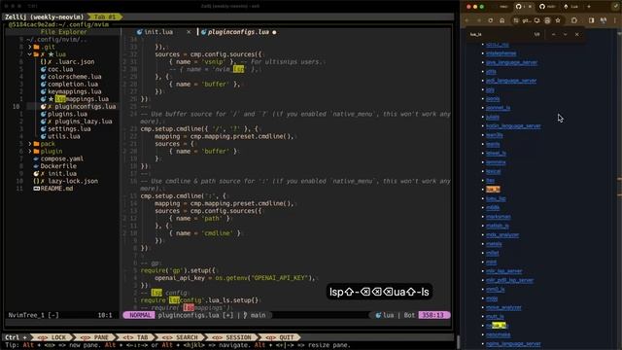Image resolution: width=622 pixels, height=350 pixels.
Task: Click the Docker icon beside Dockerfile
Action: (x=36, y=166)
